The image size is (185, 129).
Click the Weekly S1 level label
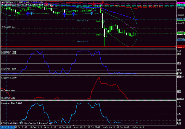82,21
